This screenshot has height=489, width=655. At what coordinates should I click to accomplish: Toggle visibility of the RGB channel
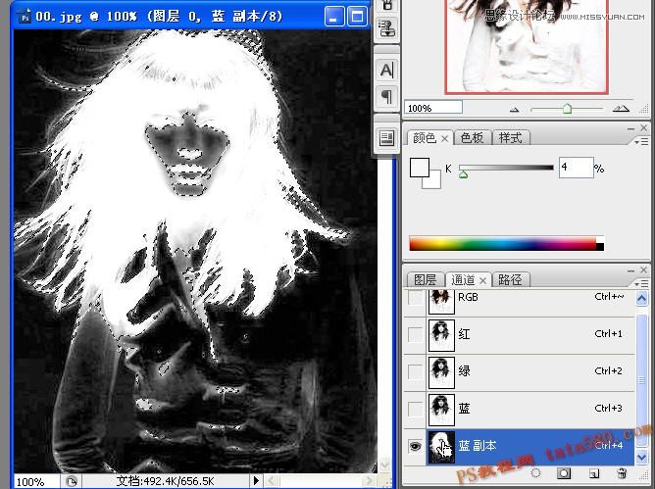click(415, 298)
